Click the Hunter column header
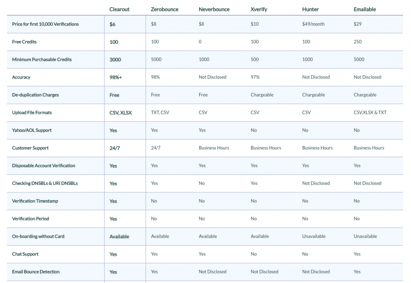411x283 pixels. [x=310, y=10]
